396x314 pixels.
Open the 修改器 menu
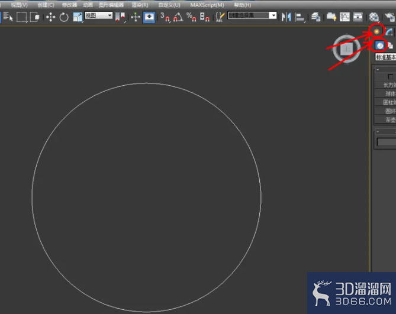[69, 5]
